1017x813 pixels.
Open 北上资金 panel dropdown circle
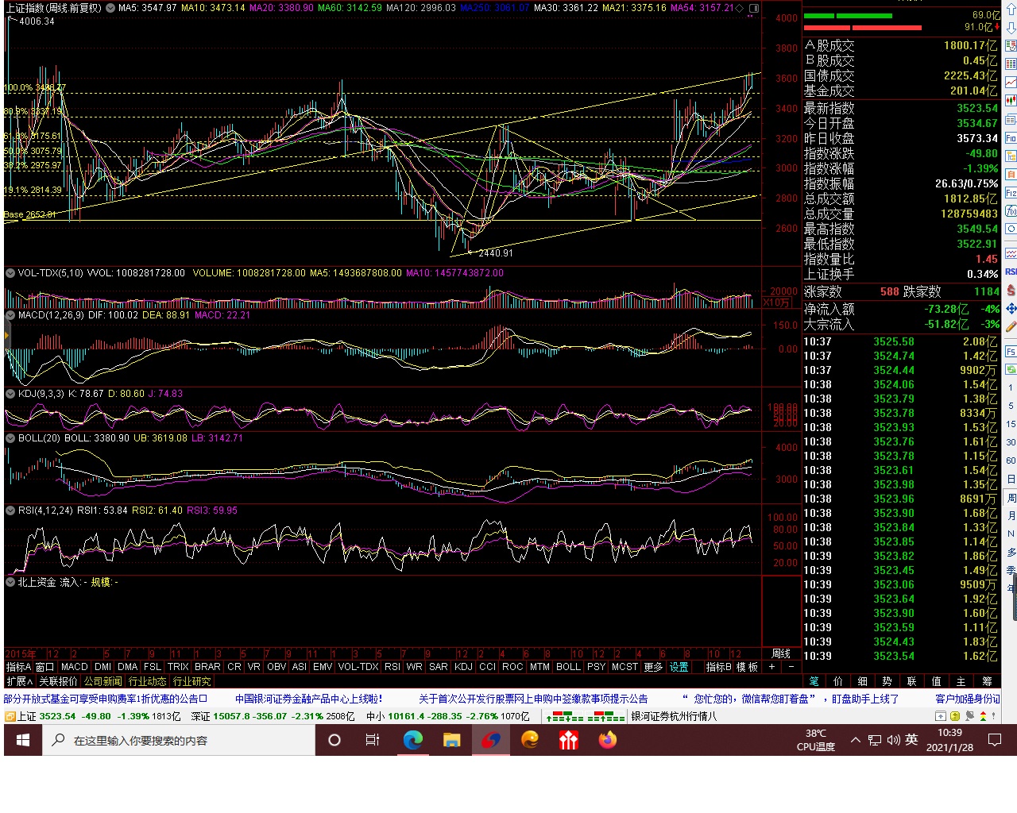[10, 582]
